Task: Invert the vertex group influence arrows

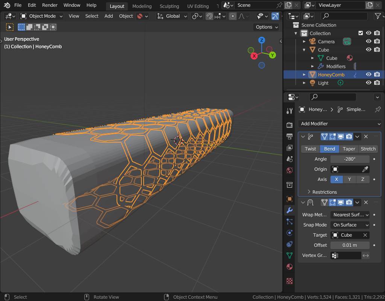Action: click(x=365, y=255)
